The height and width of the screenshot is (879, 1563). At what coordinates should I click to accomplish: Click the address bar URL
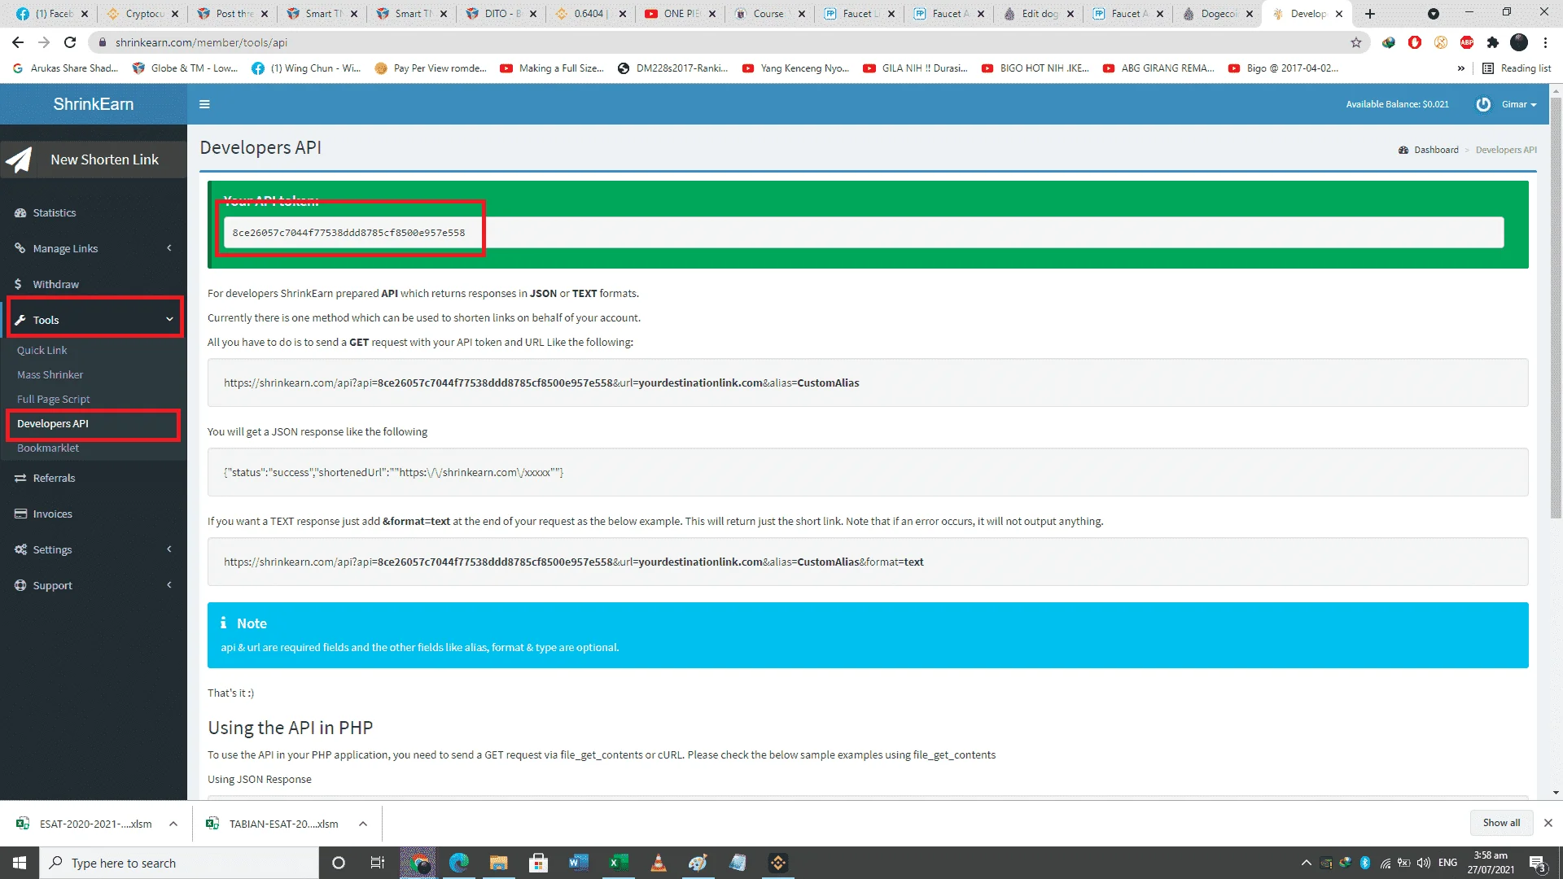(x=201, y=42)
